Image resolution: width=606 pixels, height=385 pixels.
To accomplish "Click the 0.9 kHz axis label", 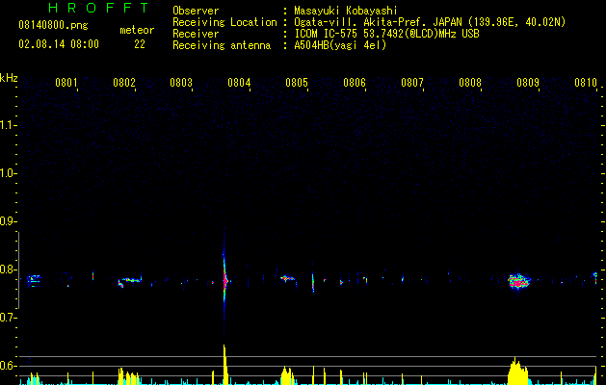I will tap(8, 221).
